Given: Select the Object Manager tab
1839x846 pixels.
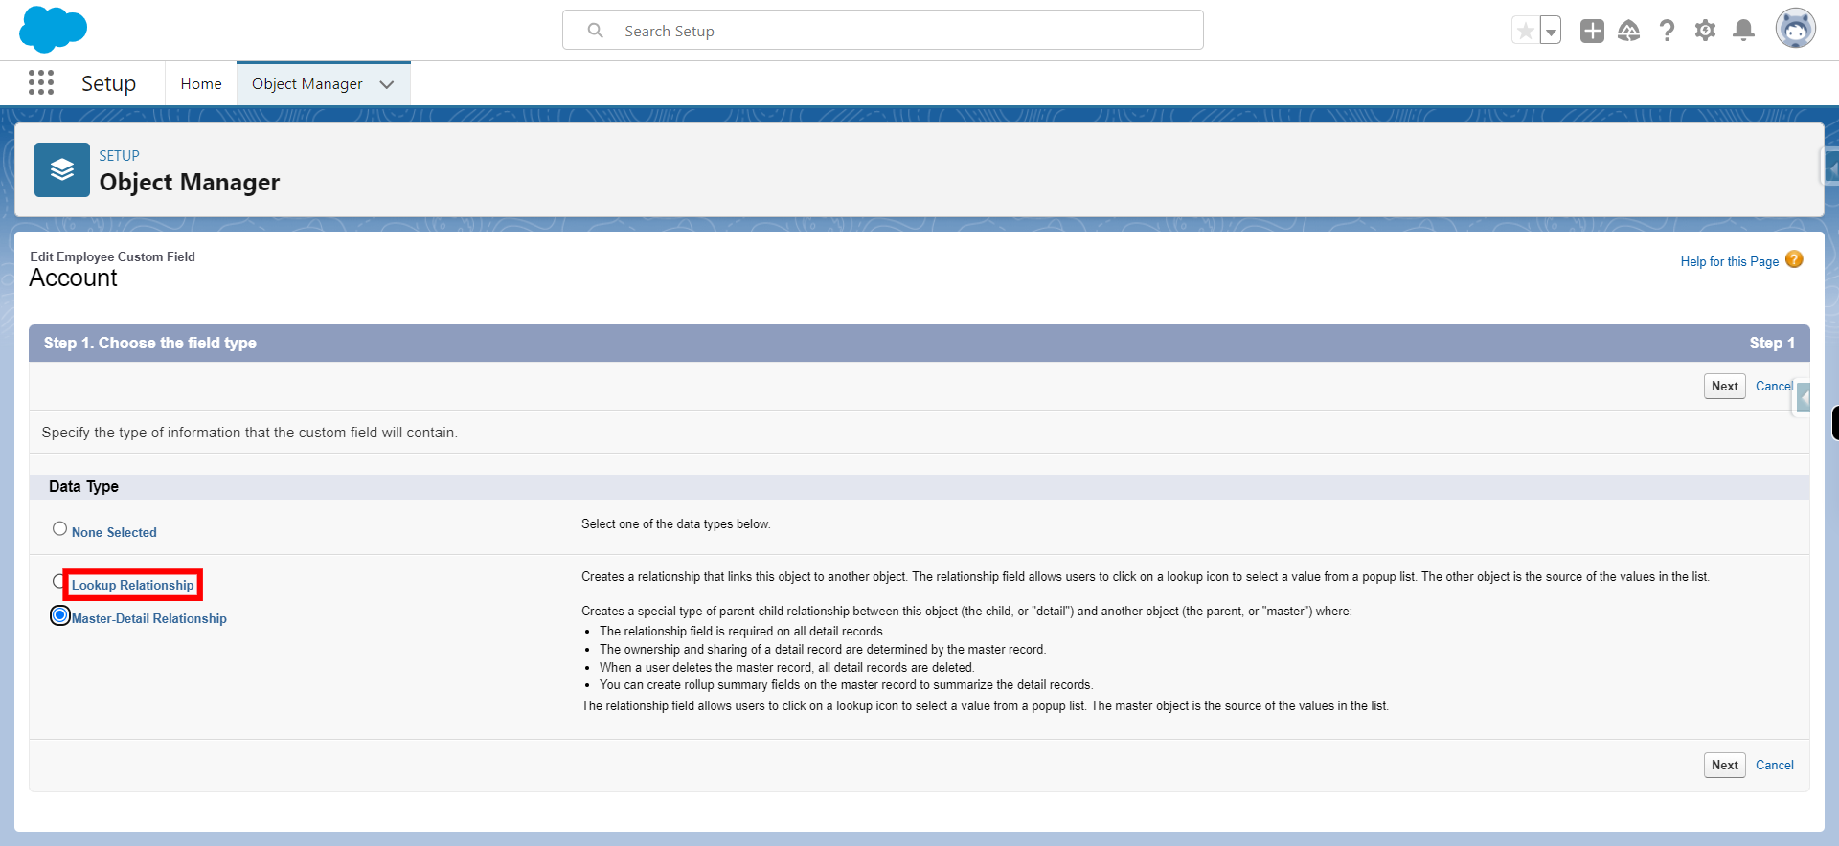Looking at the screenshot, I should (306, 84).
